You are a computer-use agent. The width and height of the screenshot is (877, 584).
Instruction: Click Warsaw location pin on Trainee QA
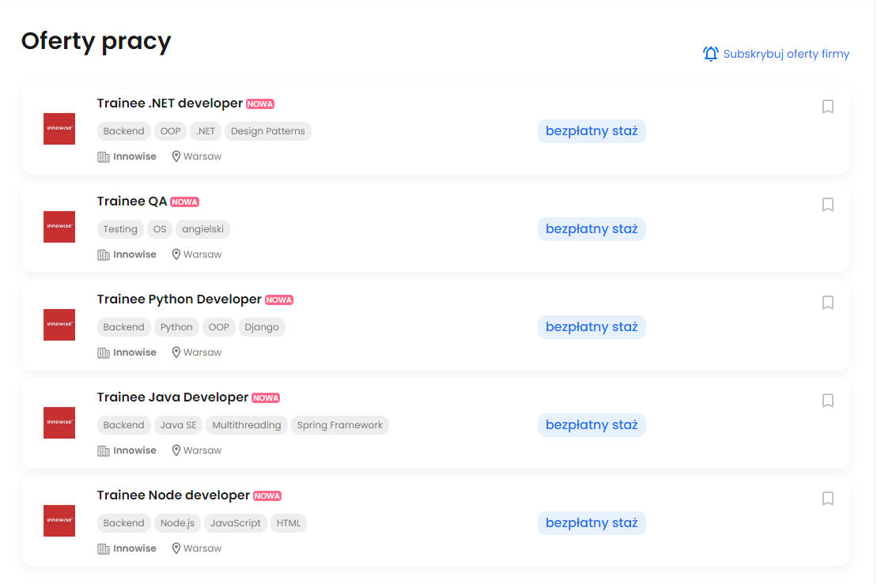pyautogui.click(x=176, y=254)
